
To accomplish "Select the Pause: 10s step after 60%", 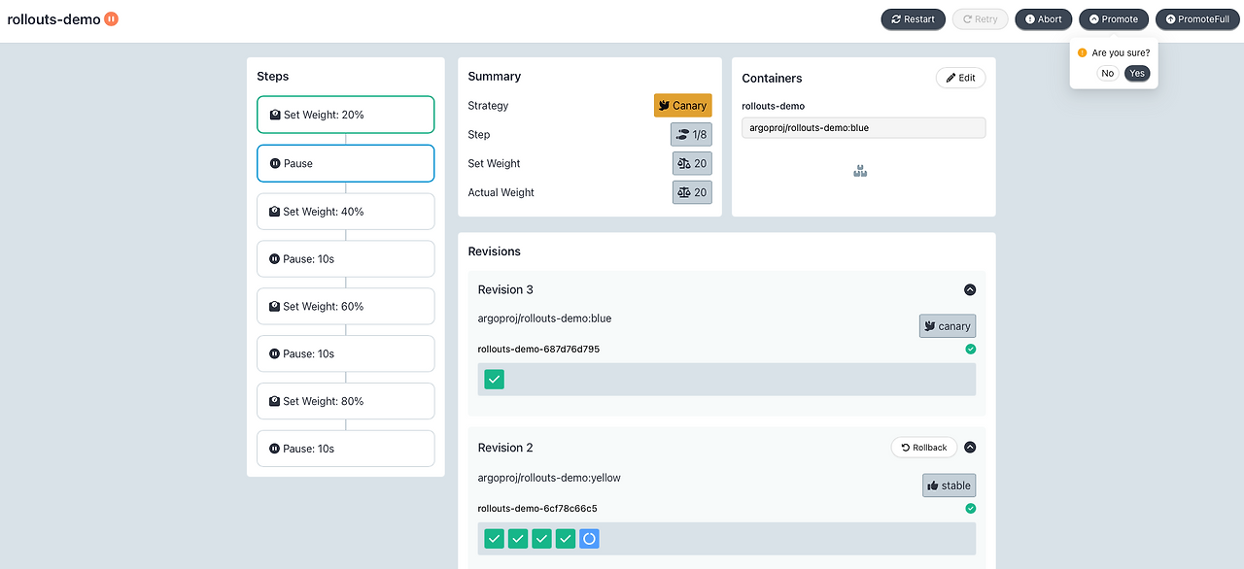I will (x=345, y=353).
